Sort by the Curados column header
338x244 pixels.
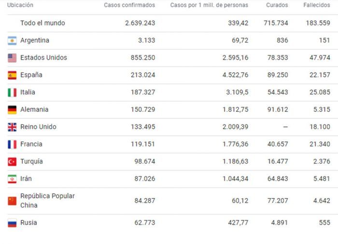coord(277,5)
